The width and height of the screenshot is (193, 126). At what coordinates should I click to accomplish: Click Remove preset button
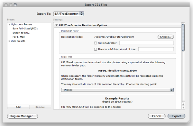pyautogui.click(x=40, y=107)
